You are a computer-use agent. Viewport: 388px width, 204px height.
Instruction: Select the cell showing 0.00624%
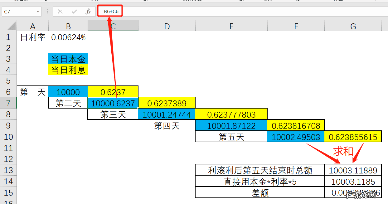(68, 36)
